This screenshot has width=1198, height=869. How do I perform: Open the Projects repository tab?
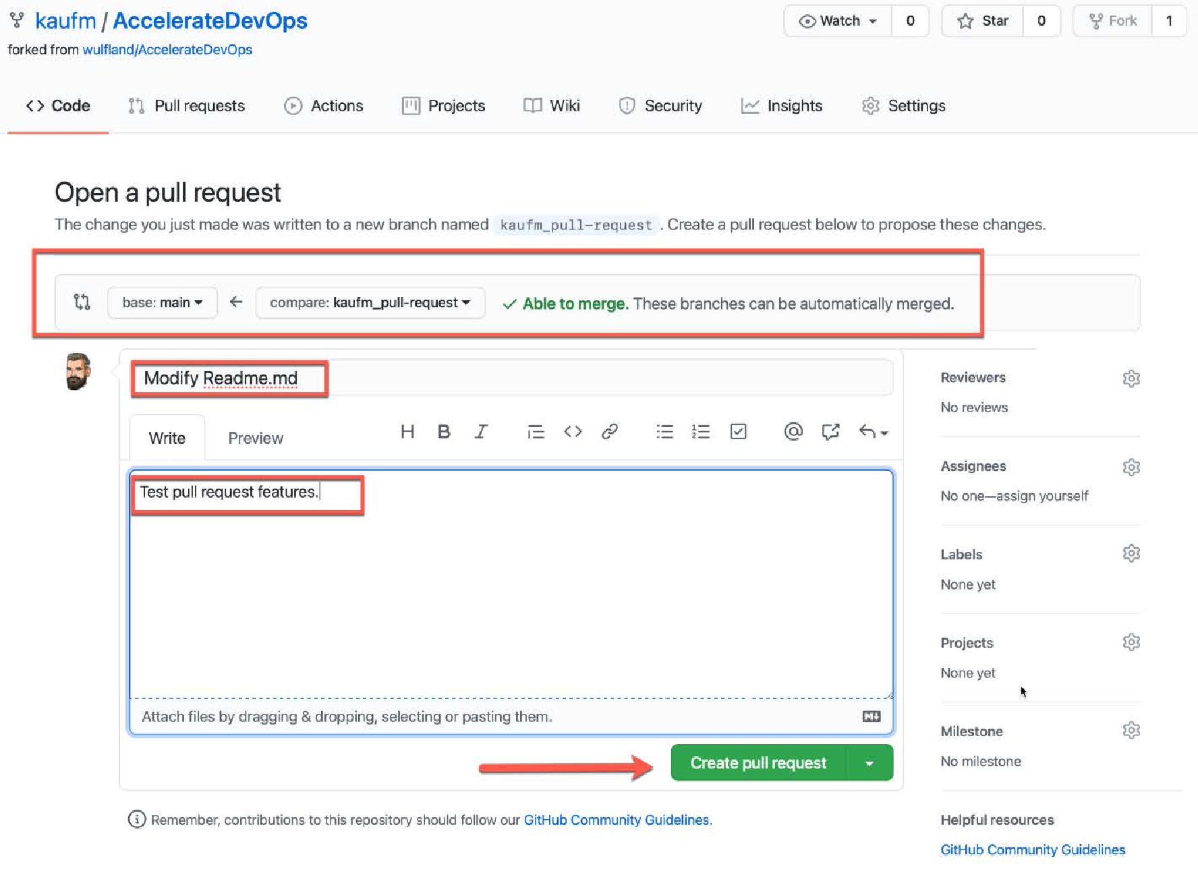pos(443,106)
